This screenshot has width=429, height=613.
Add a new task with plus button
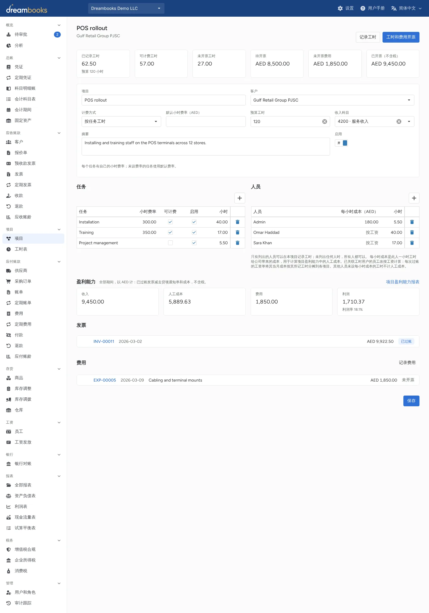240,198
